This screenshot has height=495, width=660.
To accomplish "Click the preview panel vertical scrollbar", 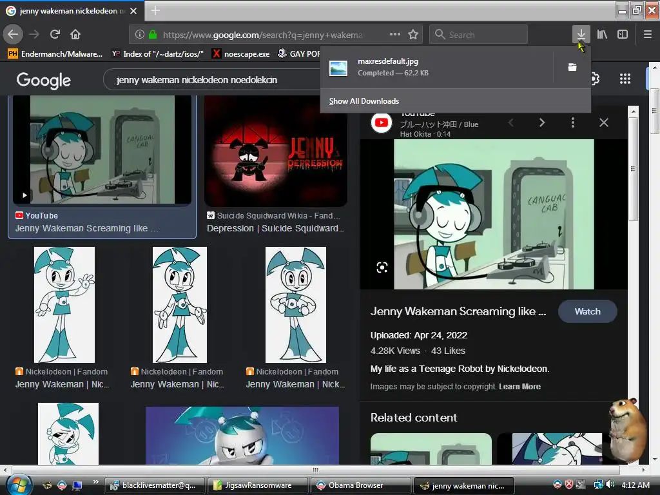I will (x=633, y=168).
